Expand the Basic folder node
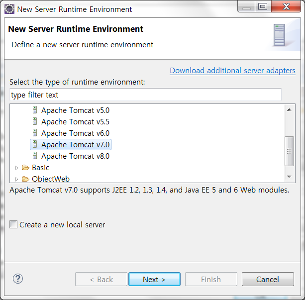Screen dimensions: 305x300 16,168
